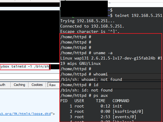Click '/bin/sh: id: not found' output

coord(86,90)
